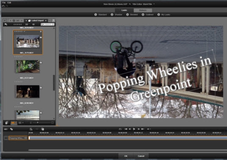
Task: Toggle the tags filter icon
Action: tap(33, 25)
